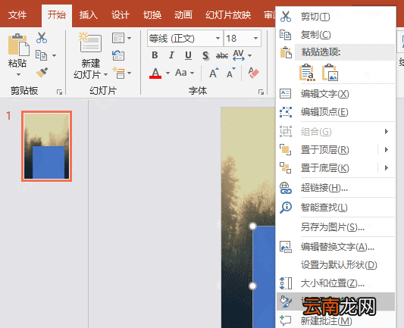Click the smart lookup magnifier icon
The width and height of the screenshot is (404, 328).
(286, 208)
